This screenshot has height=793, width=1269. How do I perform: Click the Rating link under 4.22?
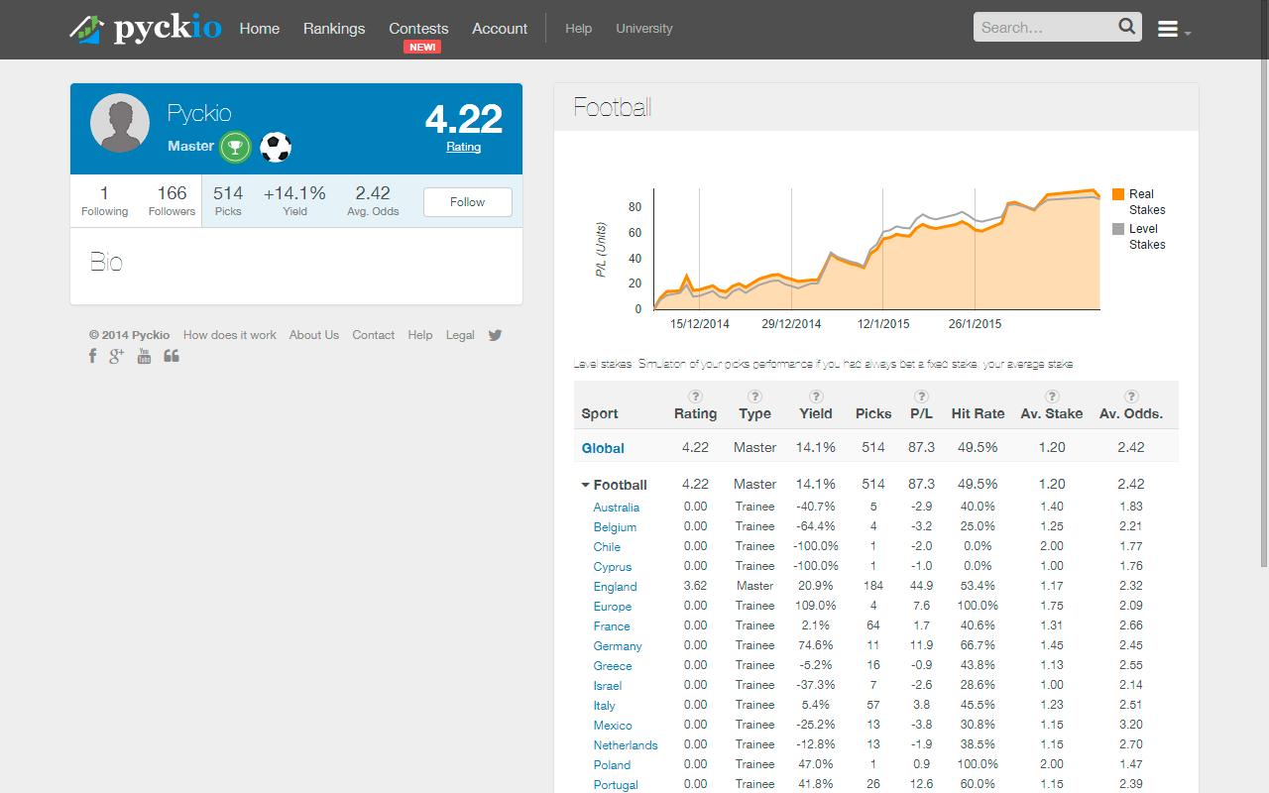(463, 147)
